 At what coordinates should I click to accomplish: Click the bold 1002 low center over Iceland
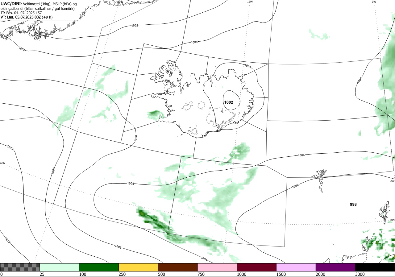(229, 102)
